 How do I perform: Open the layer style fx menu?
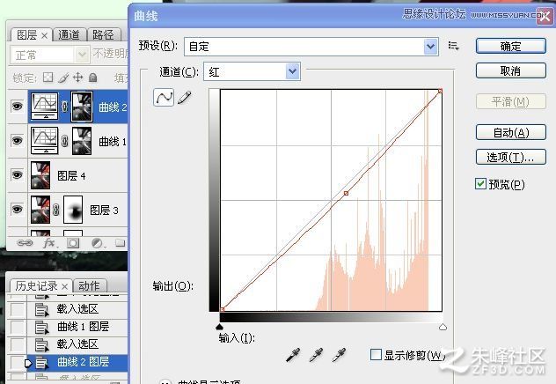pyautogui.click(x=49, y=243)
